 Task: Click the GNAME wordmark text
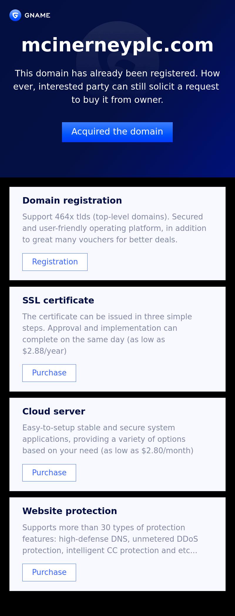[37, 15]
